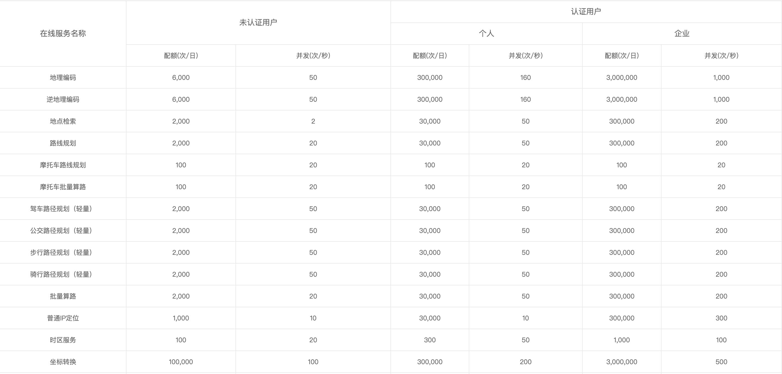Image resolution: width=782 pixels, height=374 pixels.
Task: Select the 批量算路 service name
Action: [63, 296]
